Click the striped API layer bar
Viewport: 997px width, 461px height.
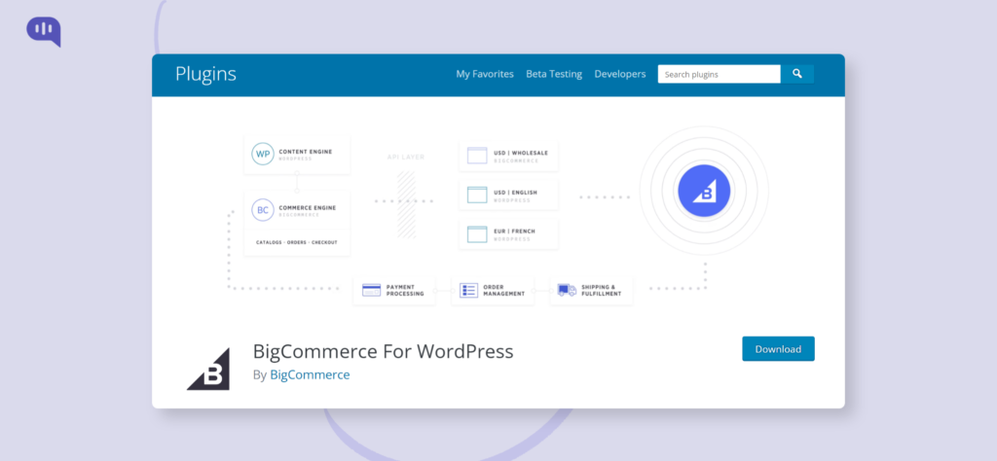(x=406, y=204)
